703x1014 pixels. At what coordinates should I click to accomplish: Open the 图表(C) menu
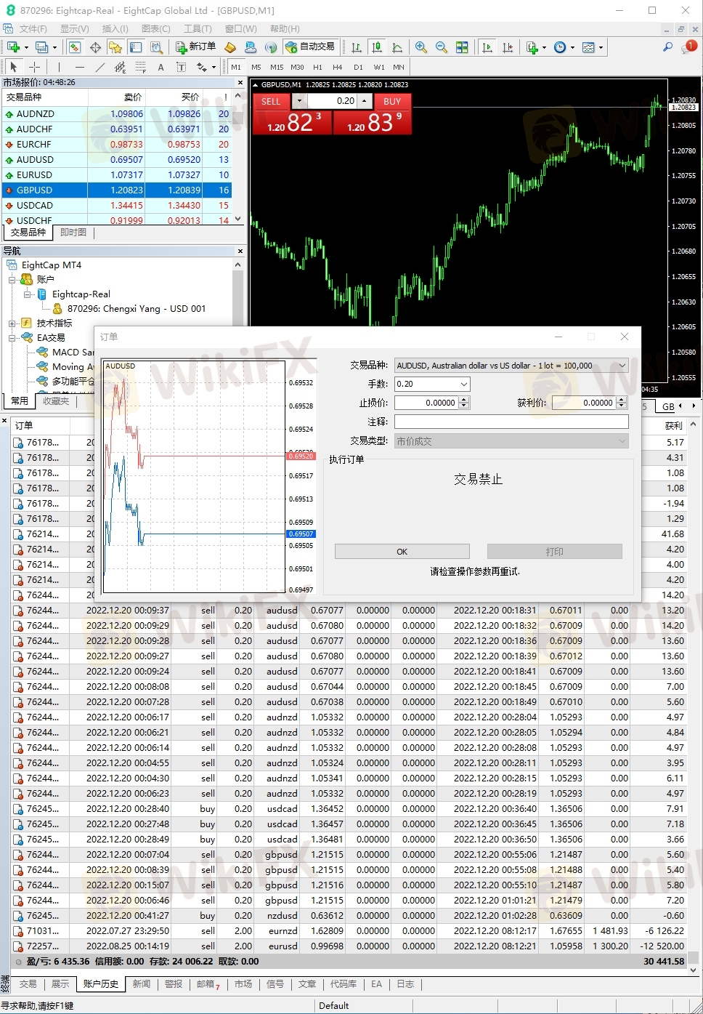point(155,28)
